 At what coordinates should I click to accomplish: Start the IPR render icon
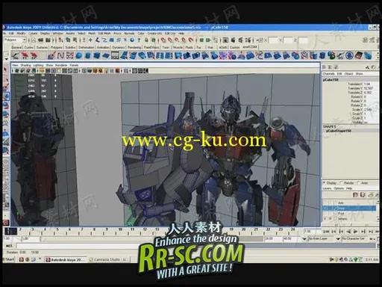point(240,40)
